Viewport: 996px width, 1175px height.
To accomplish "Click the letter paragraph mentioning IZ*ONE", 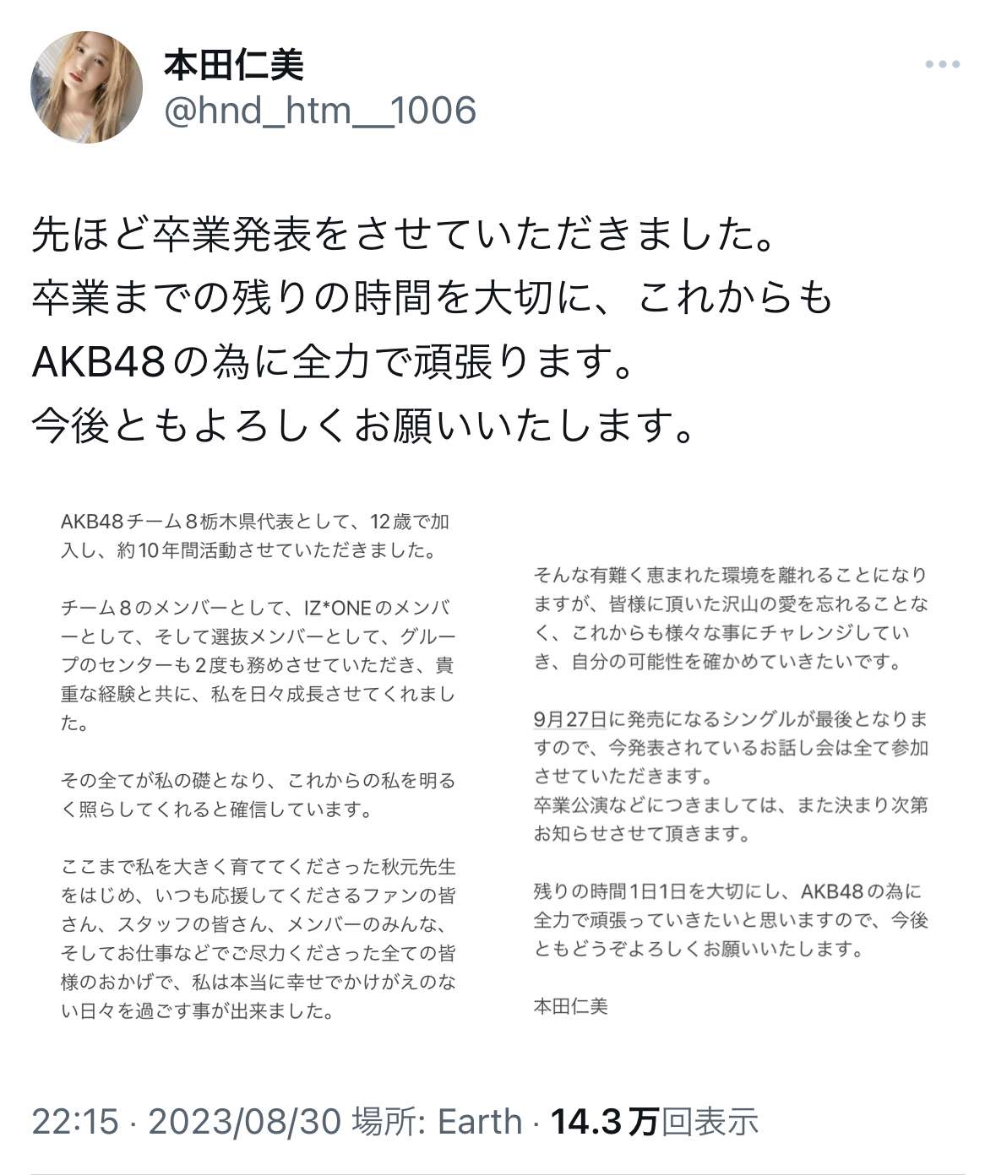I will 258,665.
